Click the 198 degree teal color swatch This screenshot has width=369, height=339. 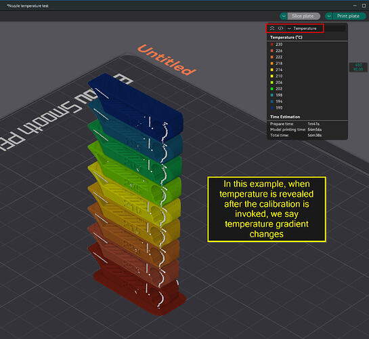click(x=272, y=96)
